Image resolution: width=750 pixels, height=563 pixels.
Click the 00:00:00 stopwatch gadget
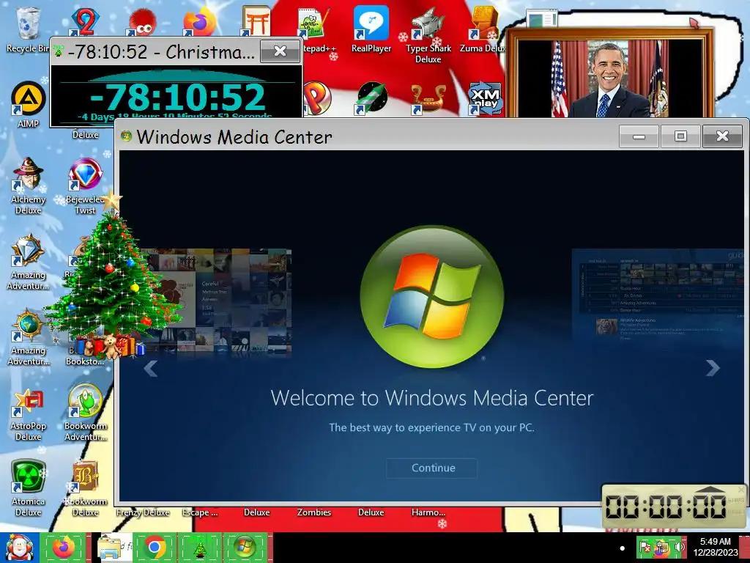(674, 507)
